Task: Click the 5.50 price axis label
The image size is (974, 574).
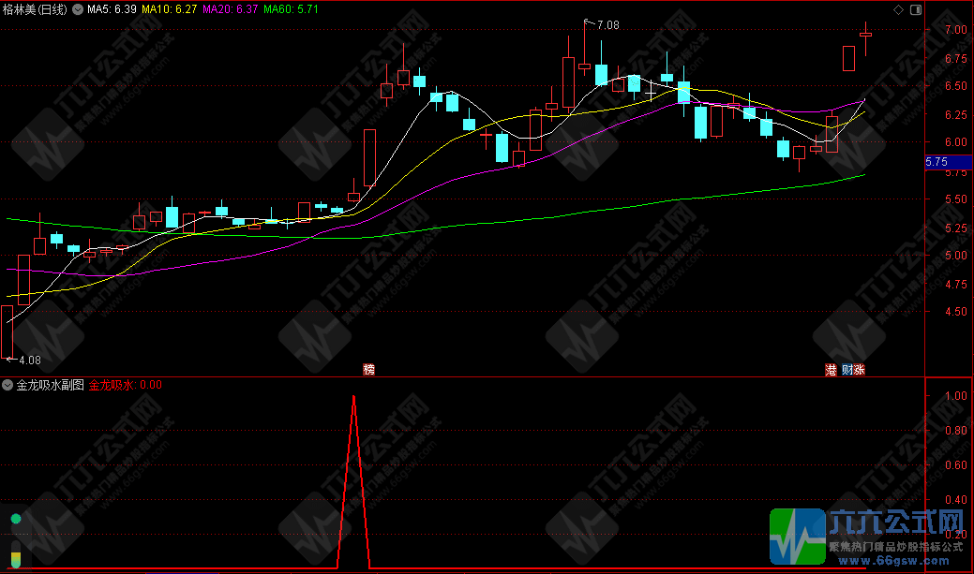Action: coord(955,199)
